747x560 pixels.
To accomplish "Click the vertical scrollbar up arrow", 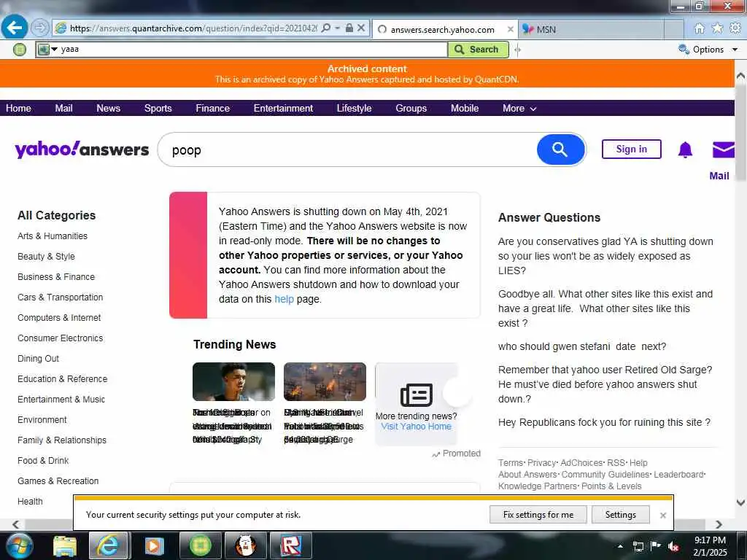I will pos(740,76).
